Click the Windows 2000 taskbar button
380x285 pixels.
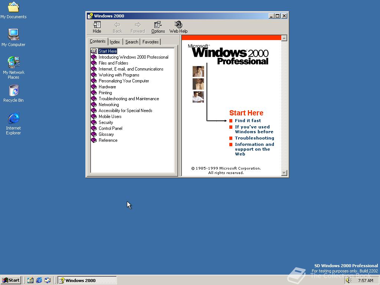coord(87,281)
